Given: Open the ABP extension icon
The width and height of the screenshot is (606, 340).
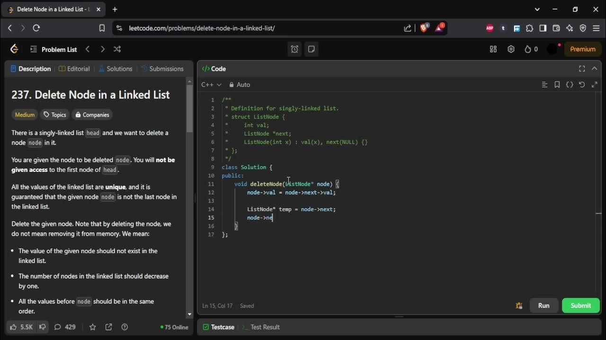Looking at the screenshot, I should (490, 28).
